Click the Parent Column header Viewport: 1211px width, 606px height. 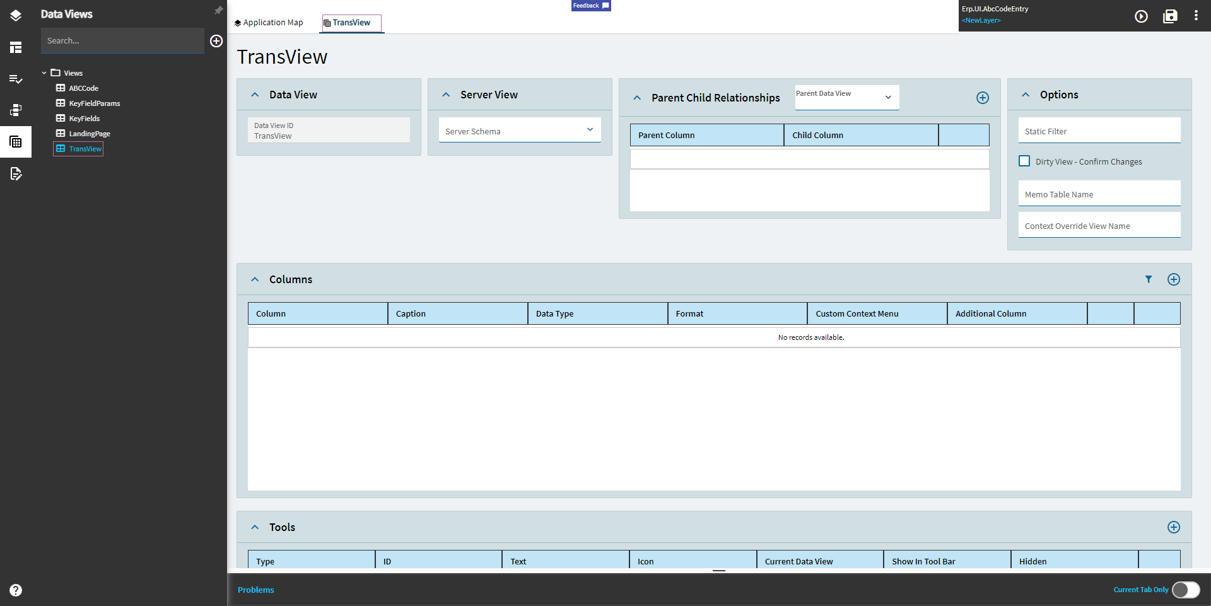[707, 135]
